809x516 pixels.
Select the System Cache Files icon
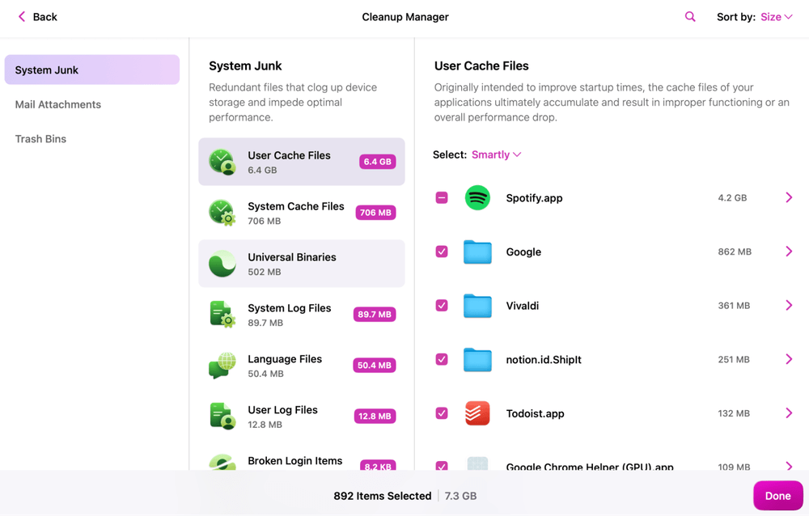[x=222, y=212]
